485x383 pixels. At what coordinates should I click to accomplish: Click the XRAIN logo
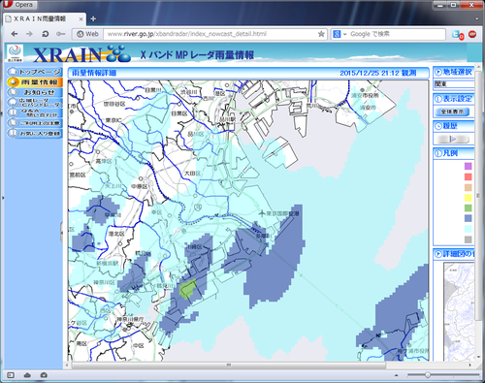click(81, 53)
